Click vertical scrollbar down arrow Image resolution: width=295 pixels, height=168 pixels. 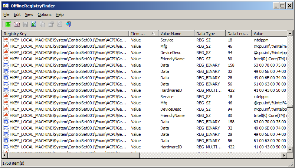click(290, 149)
